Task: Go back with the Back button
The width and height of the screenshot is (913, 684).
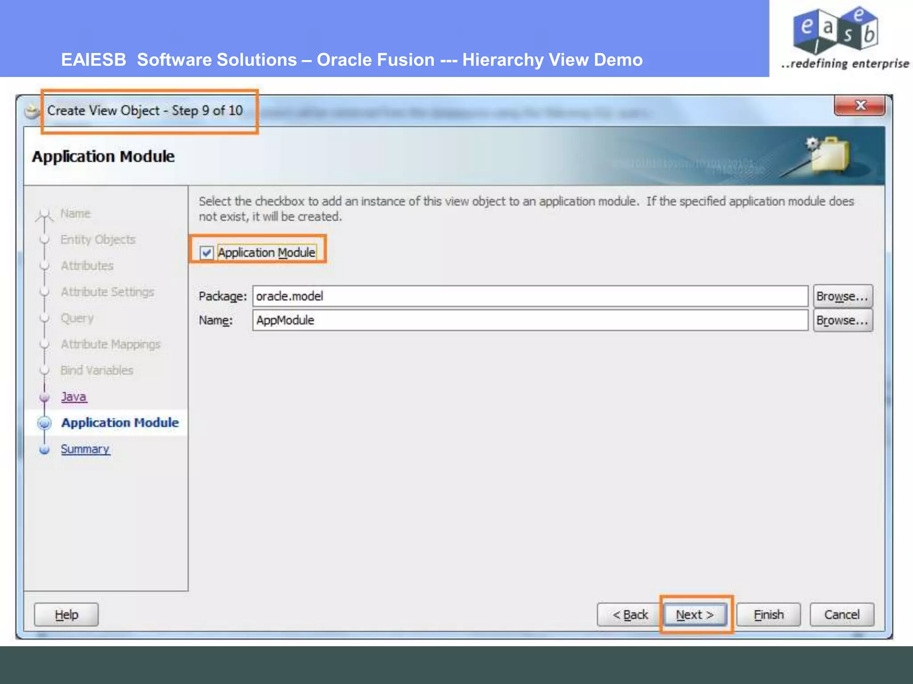Action: (x=630, y=615)
